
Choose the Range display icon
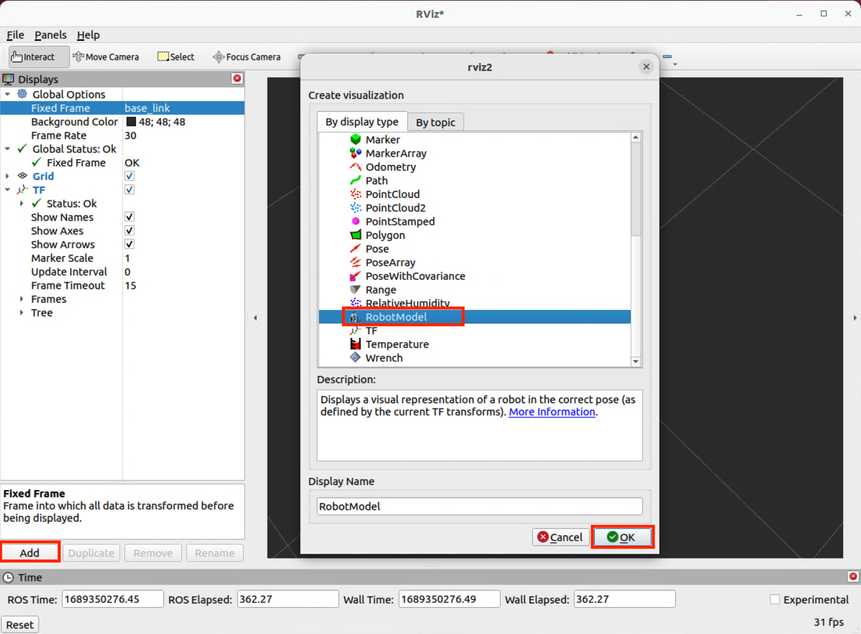355,290
